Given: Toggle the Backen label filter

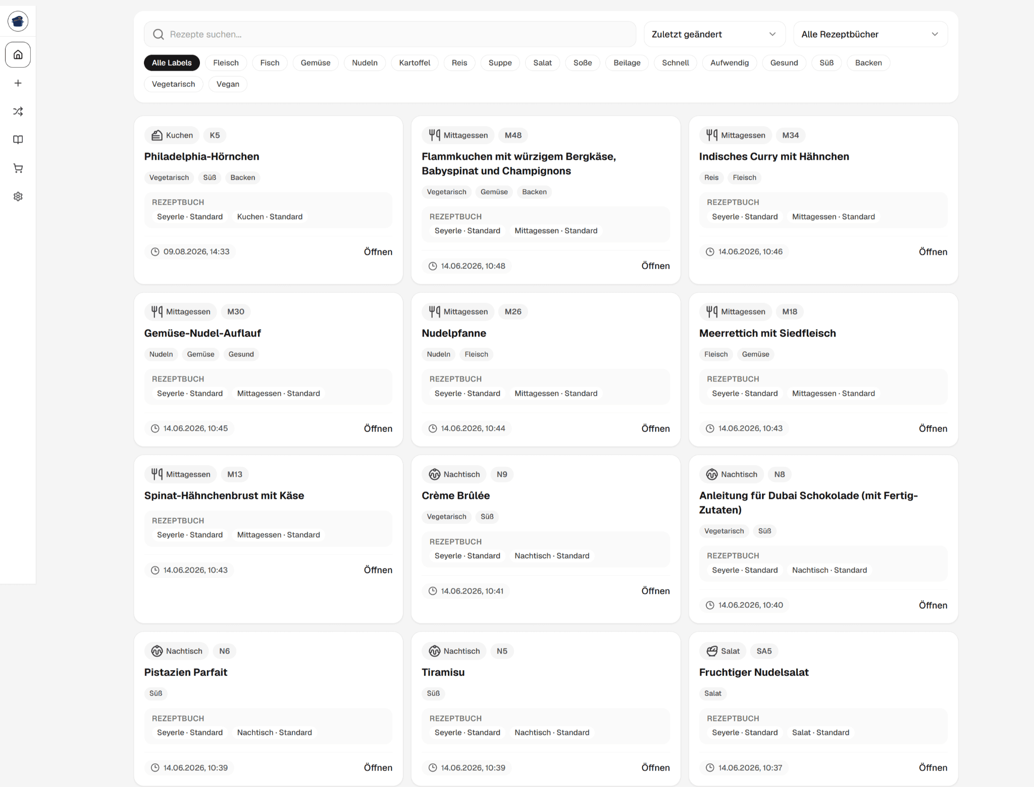Looking at the screenshot, I should [x=868, y=63].
